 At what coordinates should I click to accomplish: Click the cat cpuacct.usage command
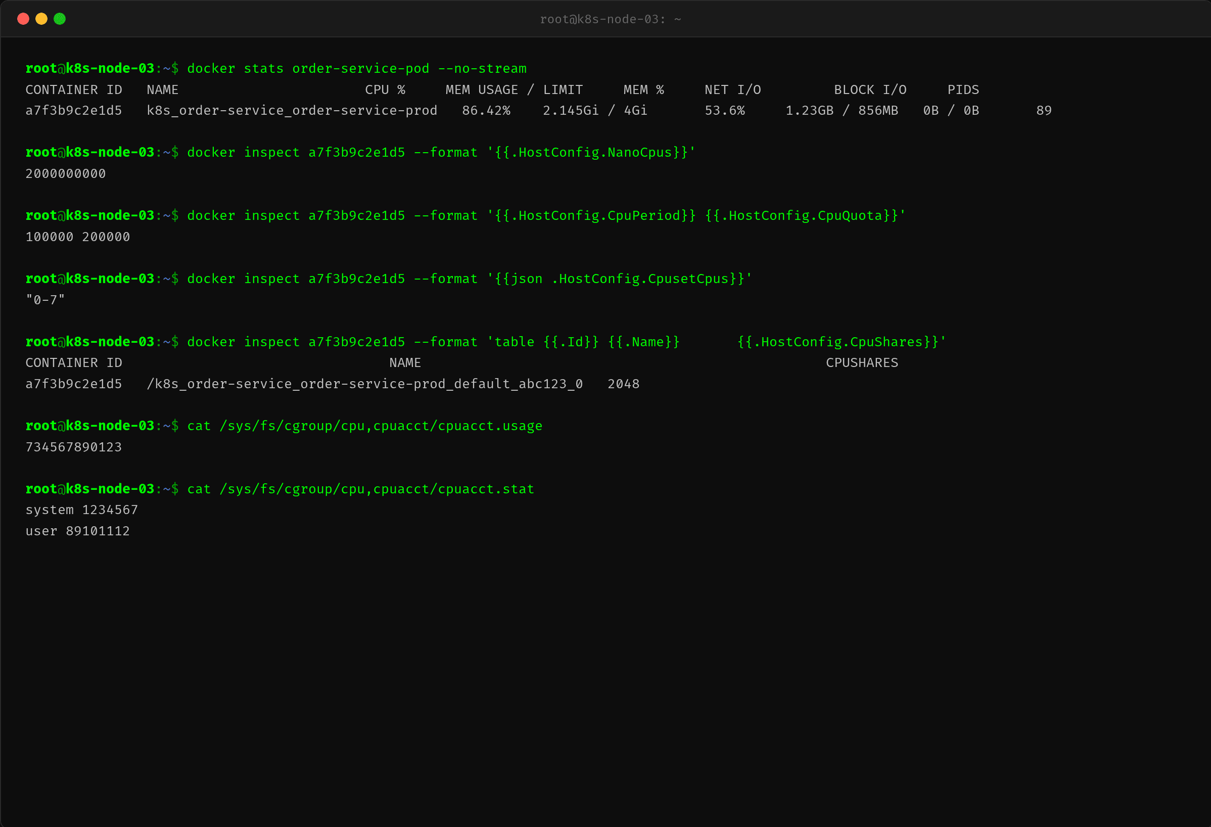(x=365, y=426)
